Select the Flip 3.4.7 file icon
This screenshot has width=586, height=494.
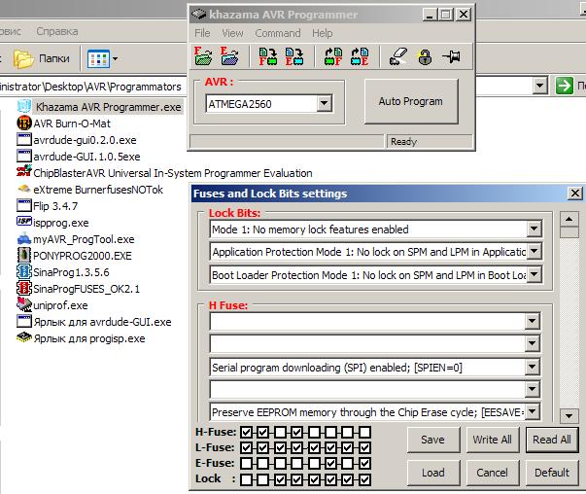(x=24, y=206)
